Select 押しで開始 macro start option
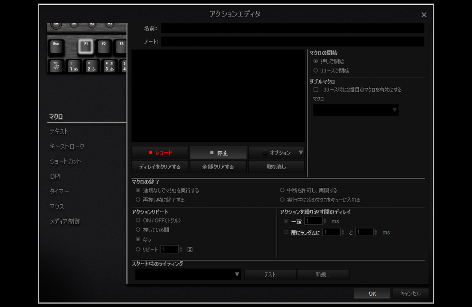472x307 pixels. [x=315, y=61]
